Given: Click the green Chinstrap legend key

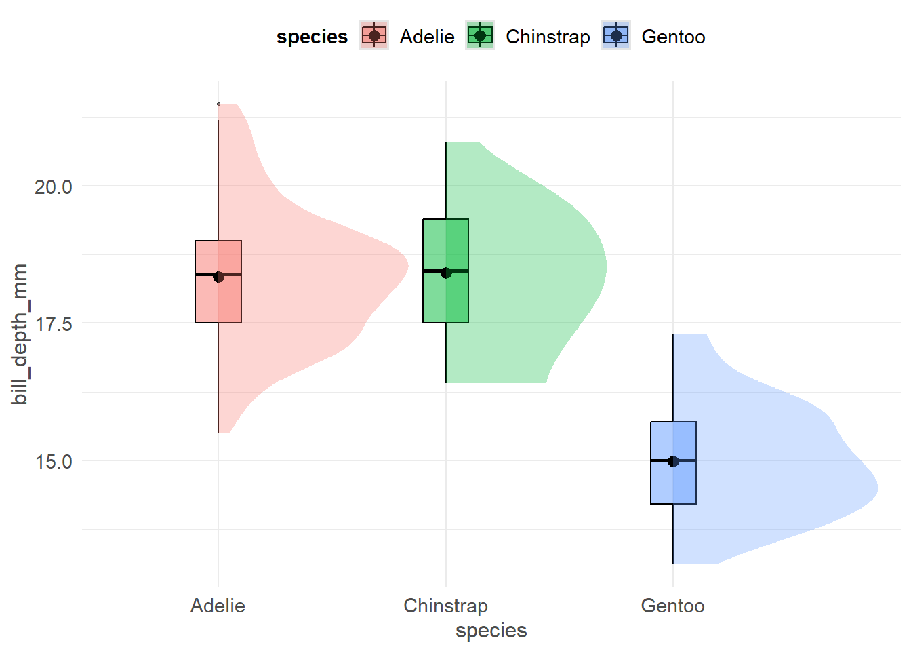Looking at the screenshot, I should tap(481, 36).
